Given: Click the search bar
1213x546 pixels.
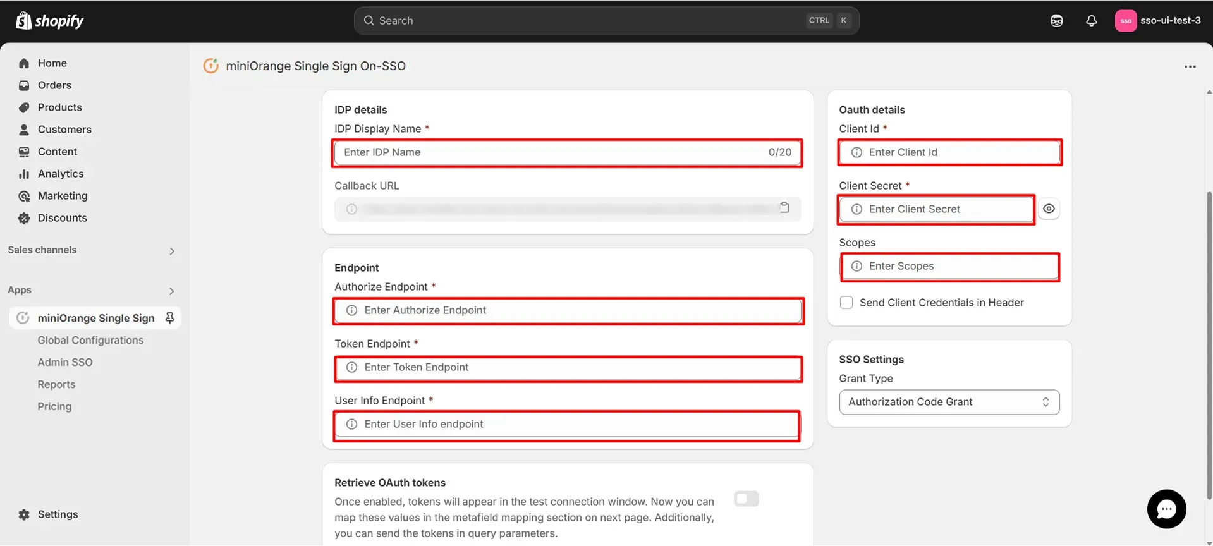Looking at the screenshot, I should pos(606,21).
